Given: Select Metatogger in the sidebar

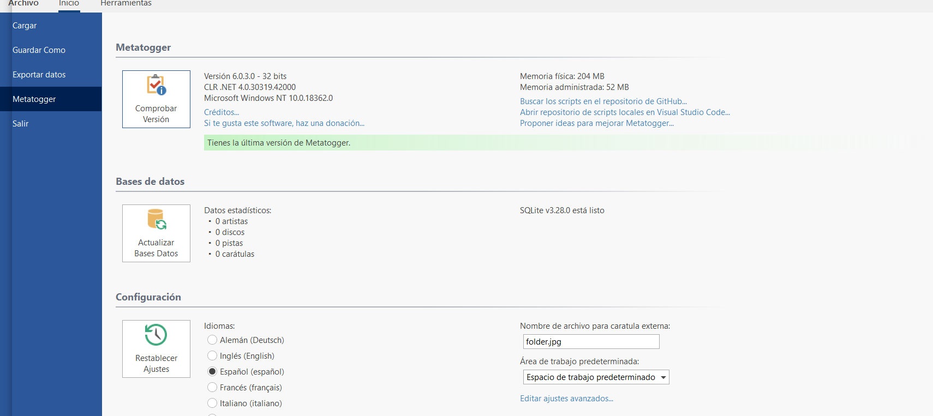Looking at the screenshot, I should coord(51,99).
